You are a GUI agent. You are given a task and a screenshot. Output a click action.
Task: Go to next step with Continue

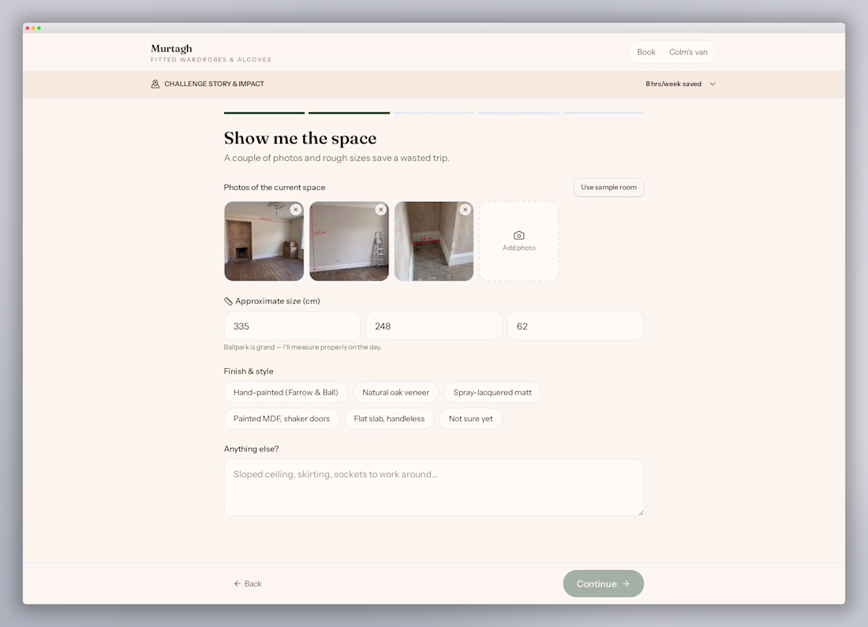(x=604, y=584)
